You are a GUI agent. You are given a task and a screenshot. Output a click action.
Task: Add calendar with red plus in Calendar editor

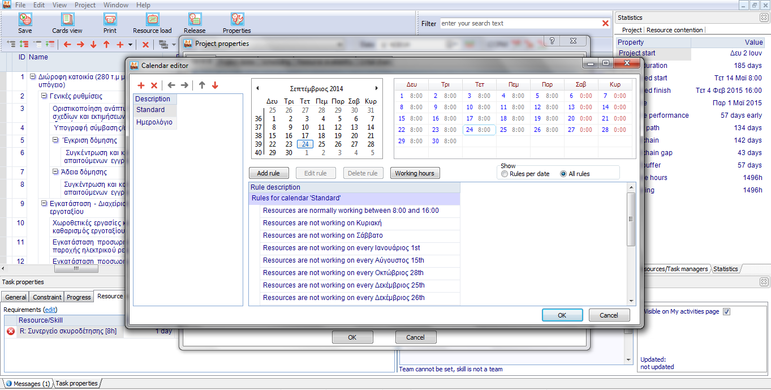click(x=141, y=85)
